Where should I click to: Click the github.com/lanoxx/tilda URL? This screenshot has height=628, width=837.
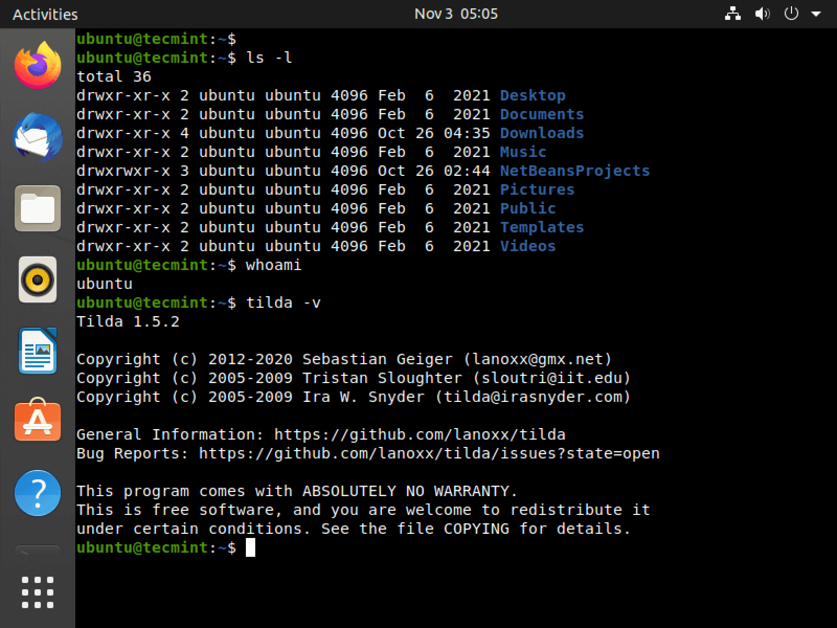[x=420, y=434]
